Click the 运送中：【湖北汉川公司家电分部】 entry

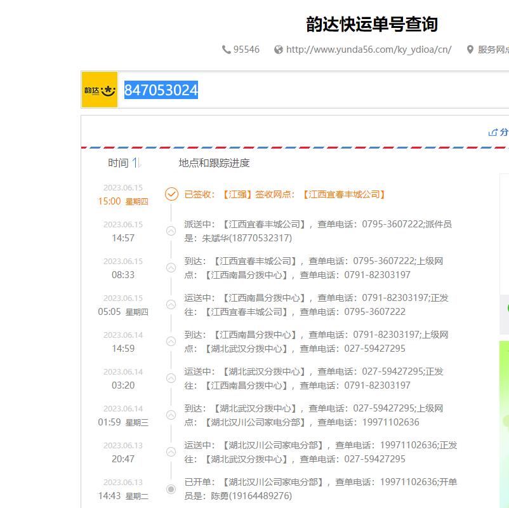[321, 452]
